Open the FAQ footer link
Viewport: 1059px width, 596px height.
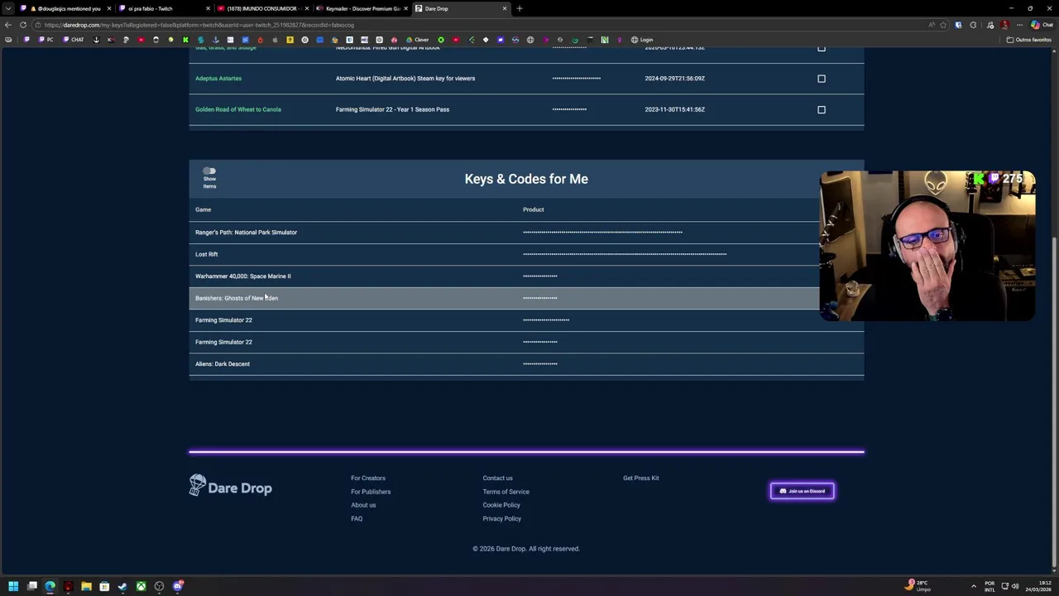357,518
